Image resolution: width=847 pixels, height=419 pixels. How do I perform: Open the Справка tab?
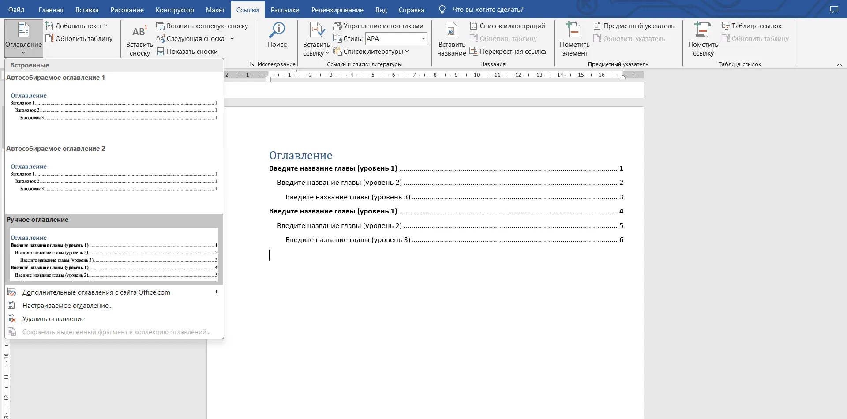(x=411, y=10)
